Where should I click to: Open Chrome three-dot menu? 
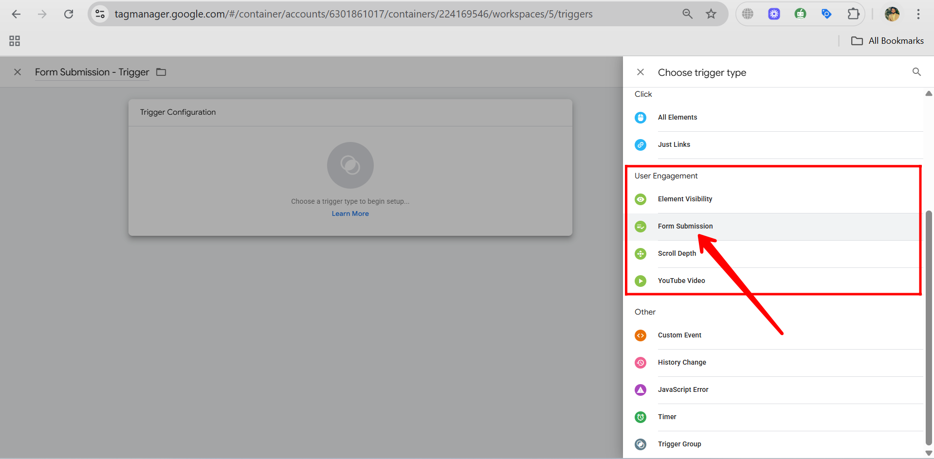pos(918,14)
